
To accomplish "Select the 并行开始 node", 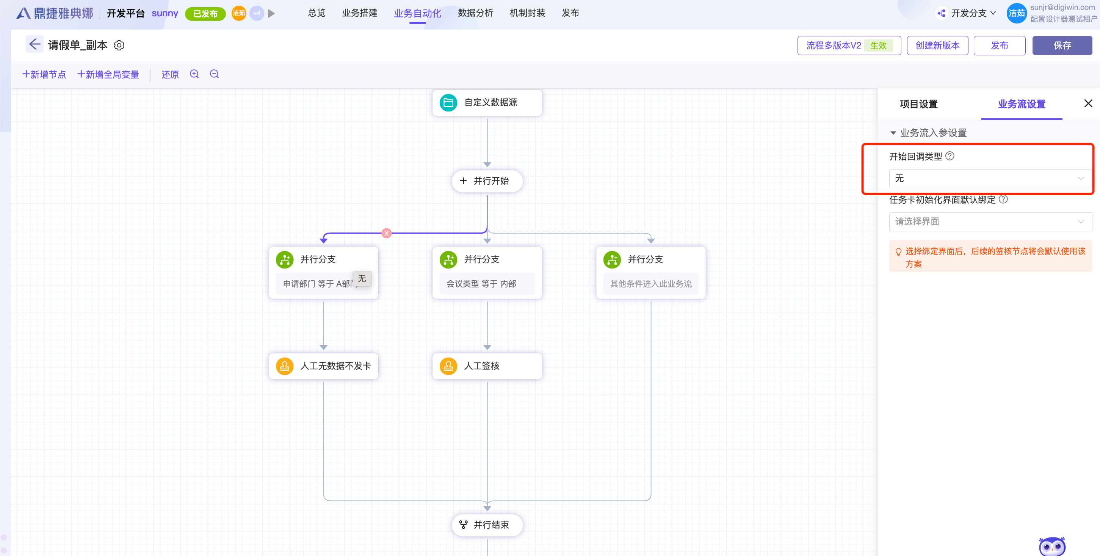I will pyautogui.click(x=487, y=181).
